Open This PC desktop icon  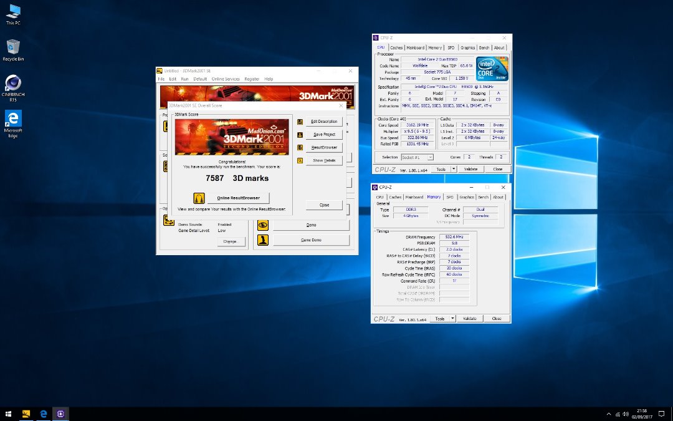pos(13,14)
